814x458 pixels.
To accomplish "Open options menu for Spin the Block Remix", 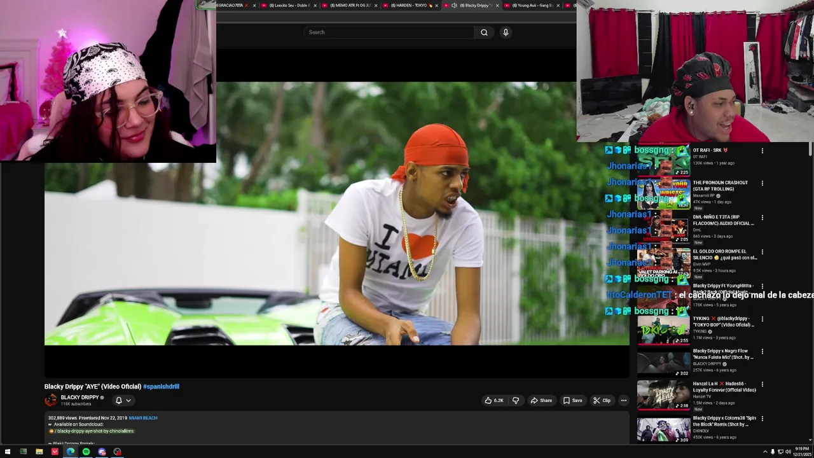I will point(762,419).
